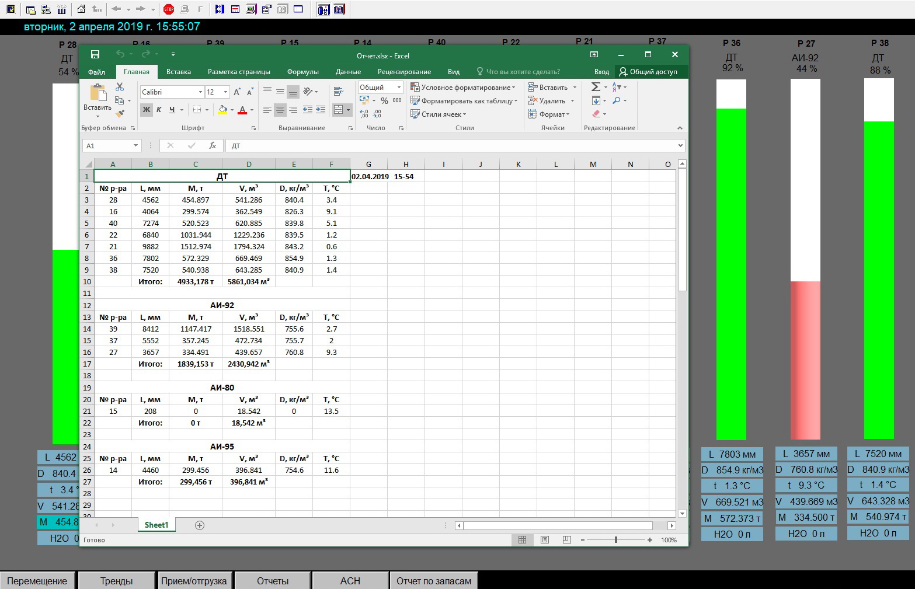Click the red STOP icon in SCADA toolbar
915x589 pixels.
[169, 9]
